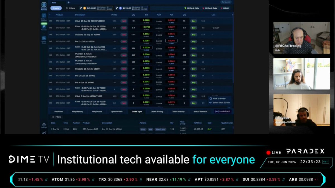Click the blue Create button
The image size is (335, 188).
pos(56,8)
